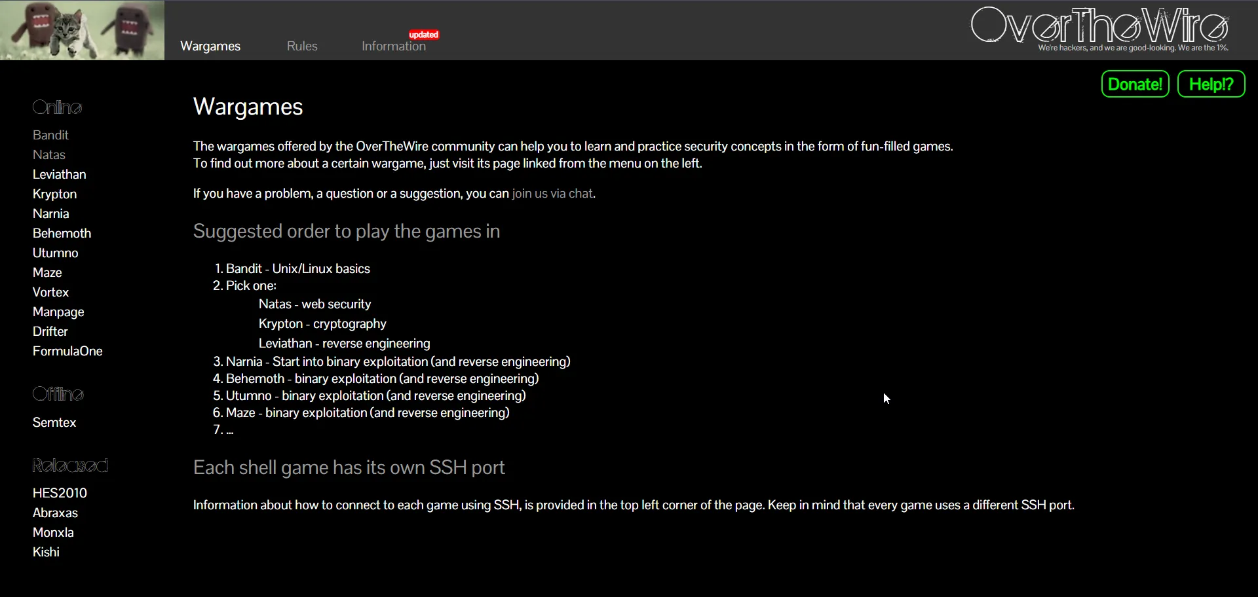Open the Information page marked as updated

click(x=393, y=46)
